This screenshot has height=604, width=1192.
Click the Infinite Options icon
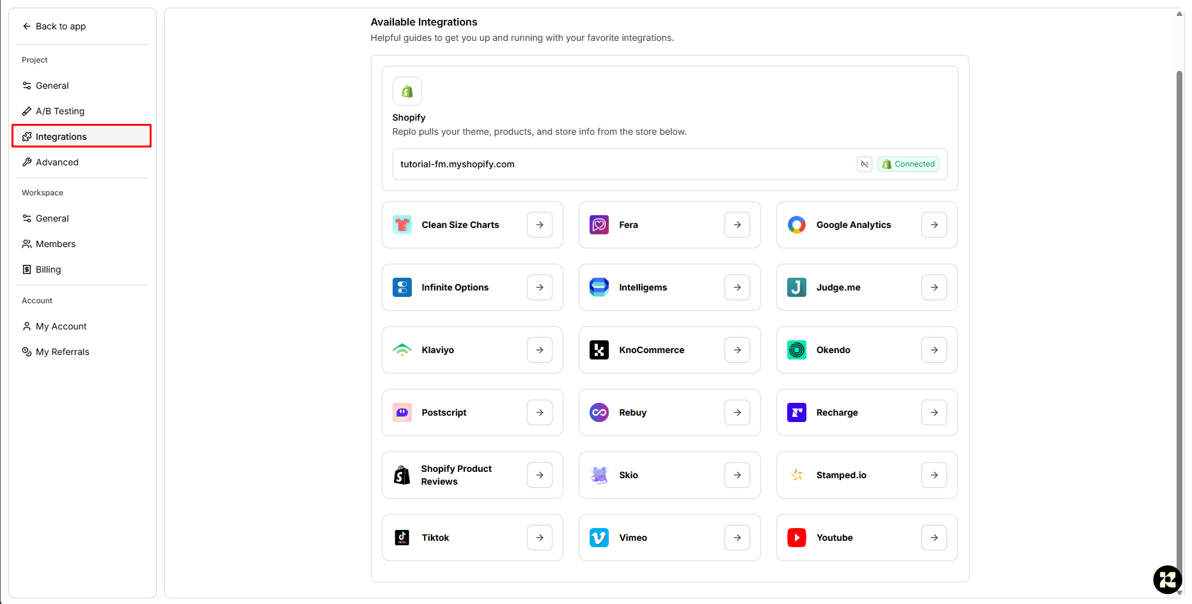tap(402, 287)
